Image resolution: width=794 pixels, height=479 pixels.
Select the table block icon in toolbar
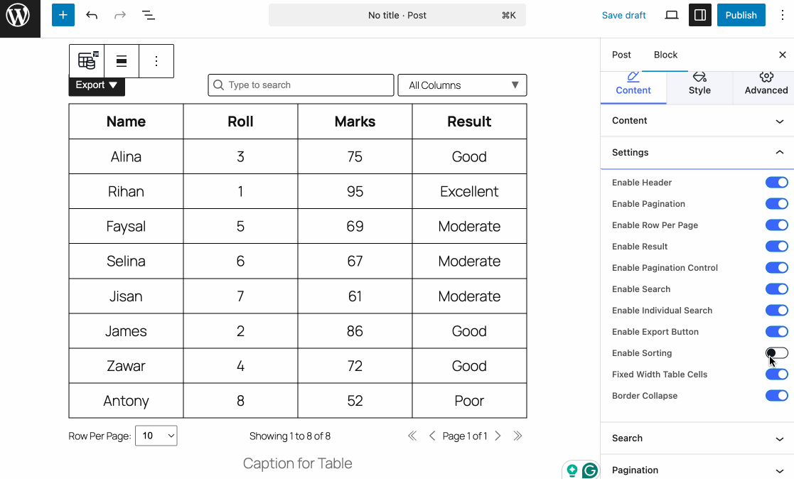(86, 61)
